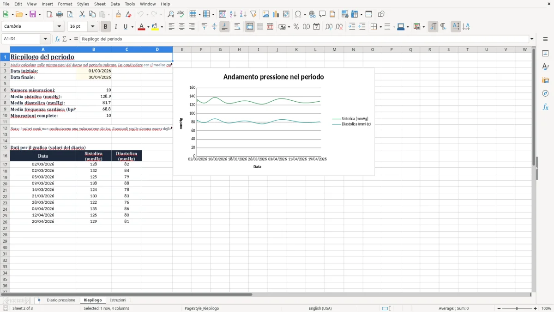The image size is (554, 312).
Task: Format as percent
Action: [x=296, y=27]
